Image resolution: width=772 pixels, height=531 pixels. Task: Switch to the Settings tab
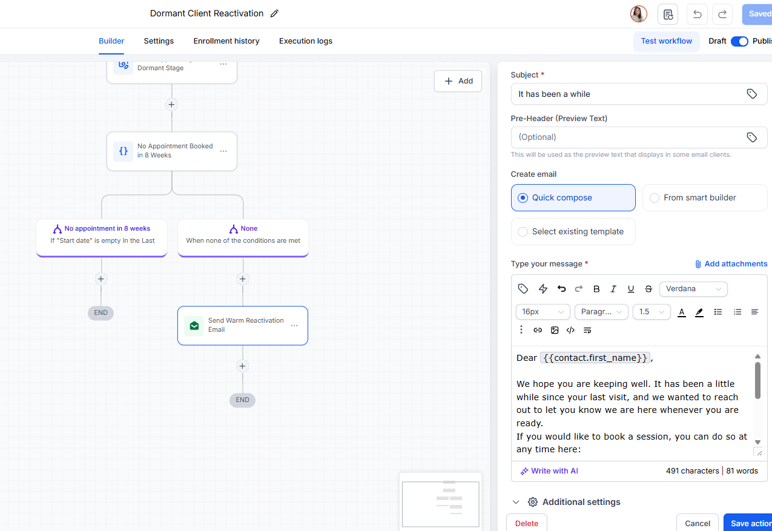[x=159, y=41]
